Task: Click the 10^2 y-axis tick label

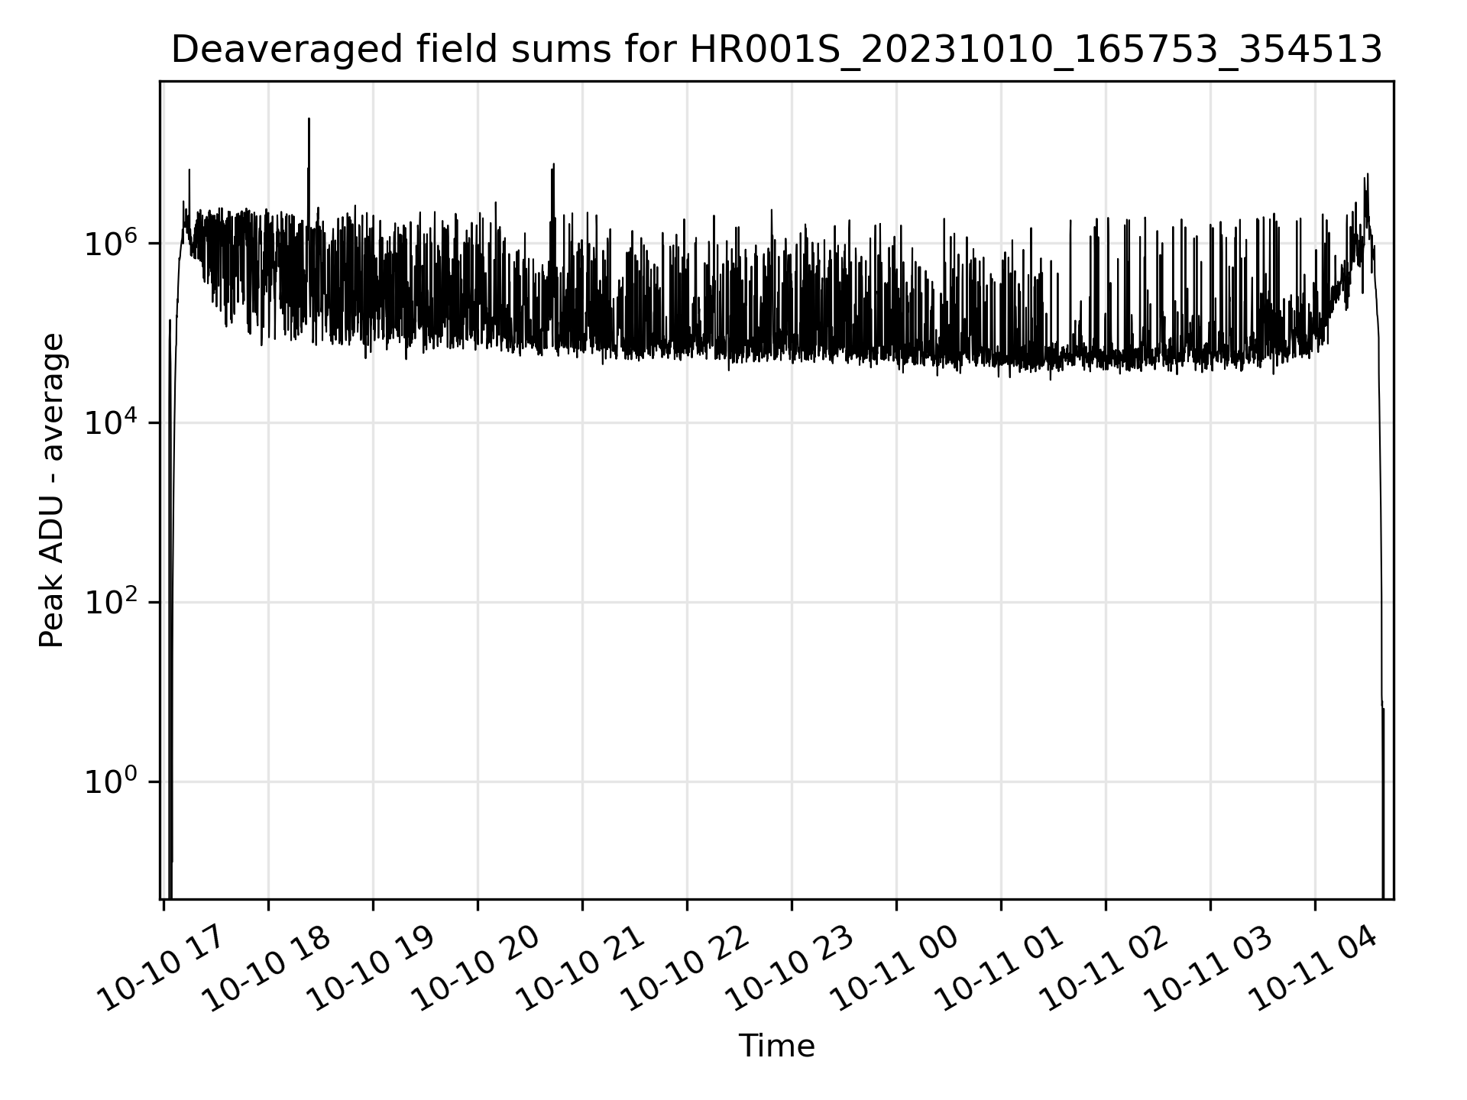Action: click(x=113, y=602)
